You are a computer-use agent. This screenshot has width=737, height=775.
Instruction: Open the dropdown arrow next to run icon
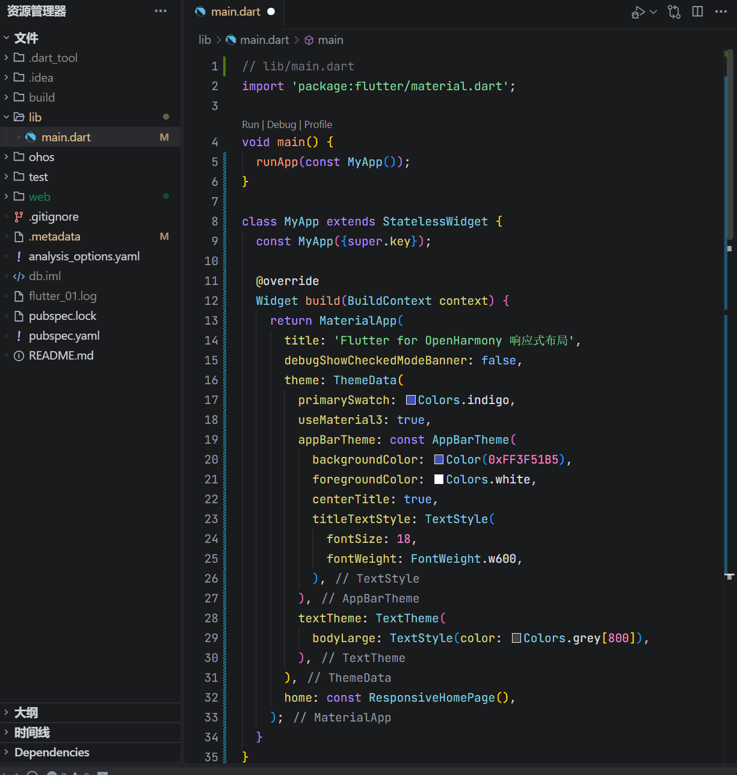[x=653, y=11]
